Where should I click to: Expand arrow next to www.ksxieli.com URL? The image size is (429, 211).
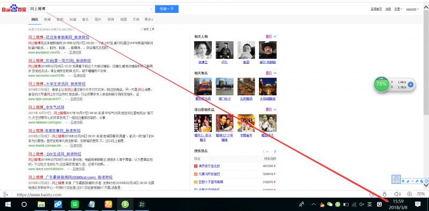[66, 146]
